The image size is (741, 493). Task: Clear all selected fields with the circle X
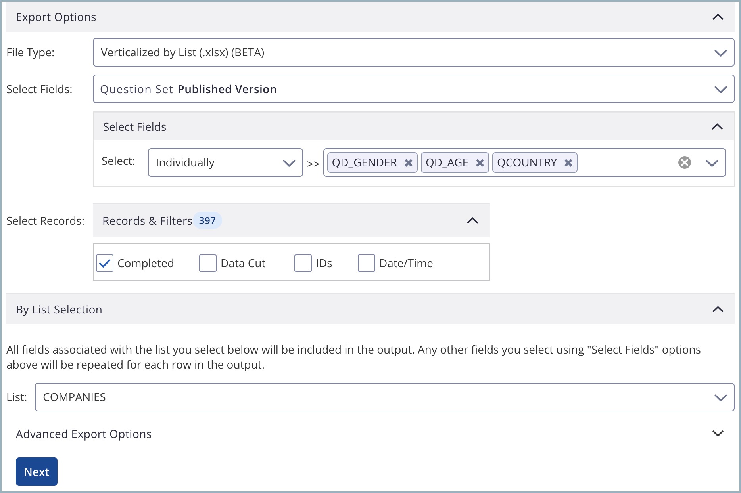[x=684, y=162]
